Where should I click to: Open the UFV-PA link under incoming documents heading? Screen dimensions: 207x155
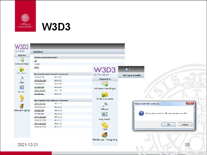(x=37, y=67)
